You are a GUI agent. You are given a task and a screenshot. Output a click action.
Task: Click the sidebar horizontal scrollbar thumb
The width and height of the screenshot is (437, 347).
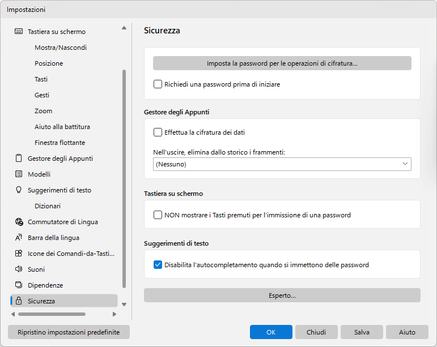(x=52, y=314)
